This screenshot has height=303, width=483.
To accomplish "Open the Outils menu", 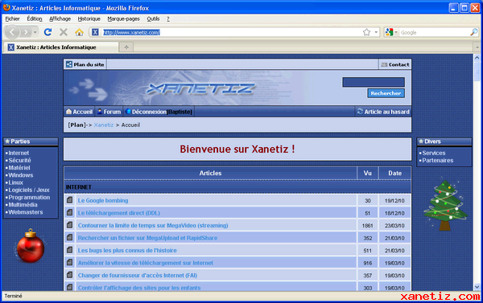I will [153, 18].
